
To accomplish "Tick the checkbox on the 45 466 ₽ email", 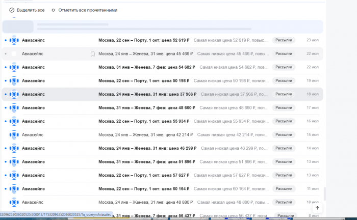I will tap(14, 53).
